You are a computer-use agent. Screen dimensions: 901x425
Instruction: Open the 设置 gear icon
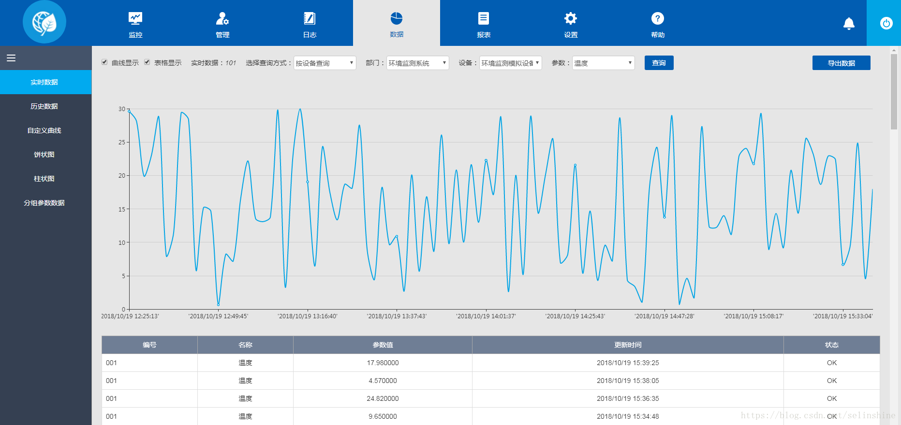click(x=571, y=18)
